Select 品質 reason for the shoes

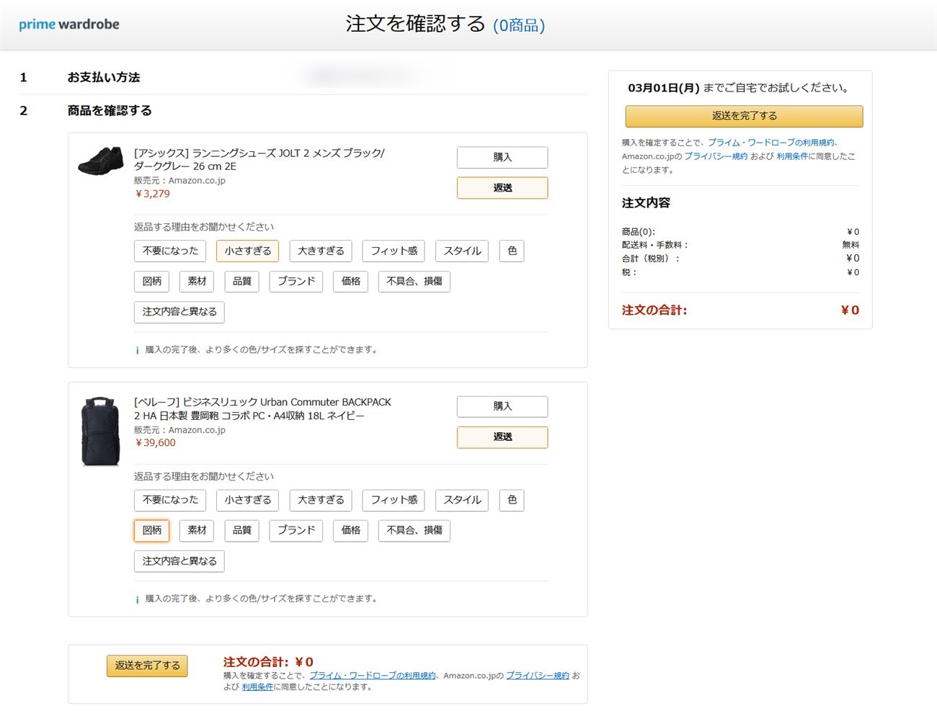coord(242,281)
